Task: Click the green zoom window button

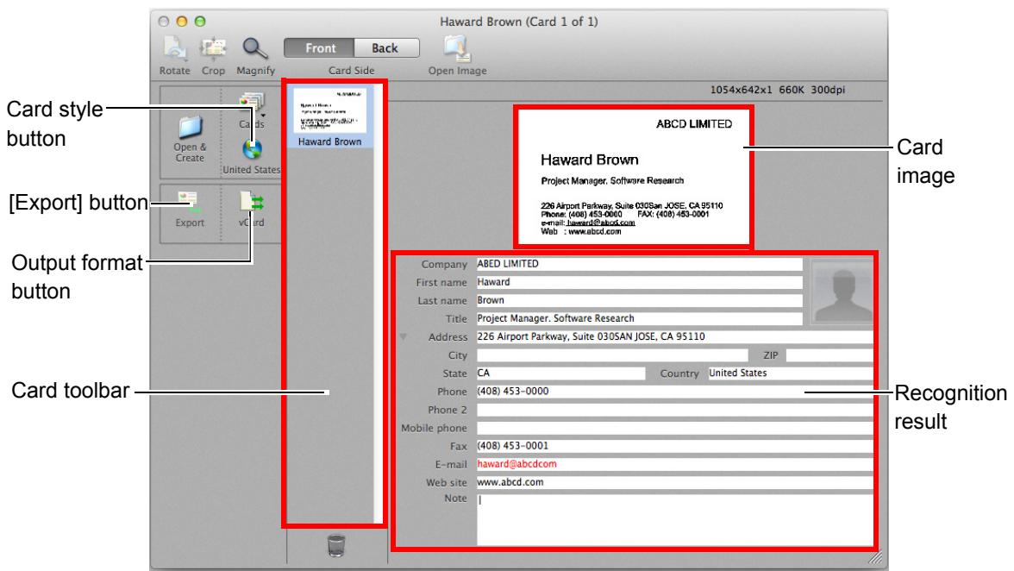Action: click(x=200, y=22)
